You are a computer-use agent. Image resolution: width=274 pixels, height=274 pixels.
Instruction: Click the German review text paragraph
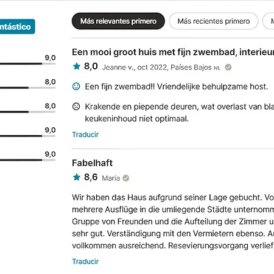[x=173, y=222]
